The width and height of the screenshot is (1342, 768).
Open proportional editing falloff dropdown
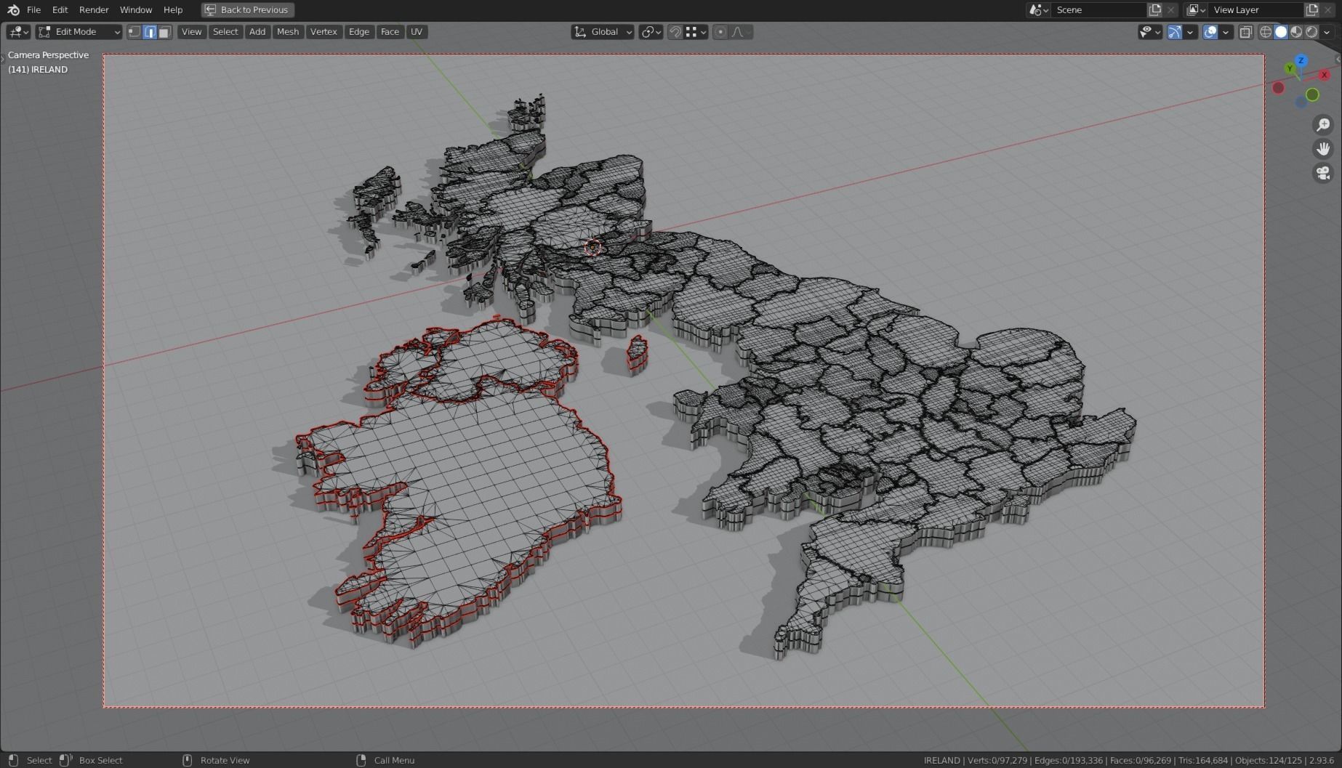[742, 31]
